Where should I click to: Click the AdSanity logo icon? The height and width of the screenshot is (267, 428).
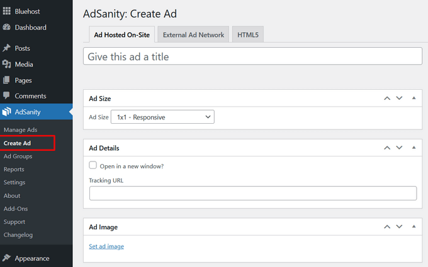[7, 112]
